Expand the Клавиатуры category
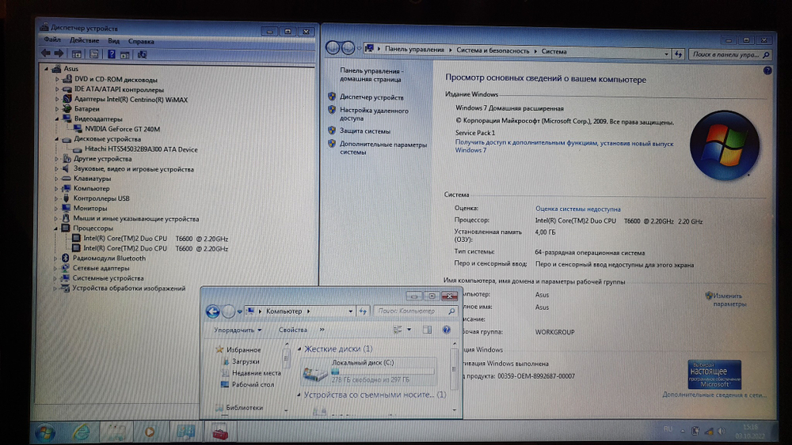Screen dimensions: 792x445 pos(56,179)
